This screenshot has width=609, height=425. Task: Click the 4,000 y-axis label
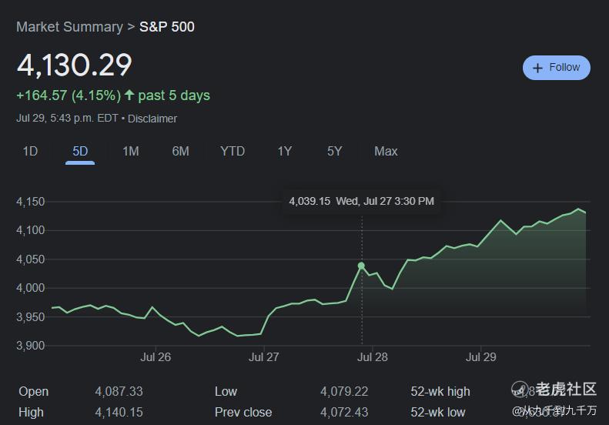[30, 288]
